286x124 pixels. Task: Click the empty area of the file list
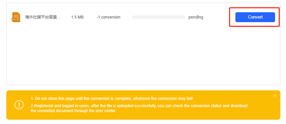pos(143,55)
